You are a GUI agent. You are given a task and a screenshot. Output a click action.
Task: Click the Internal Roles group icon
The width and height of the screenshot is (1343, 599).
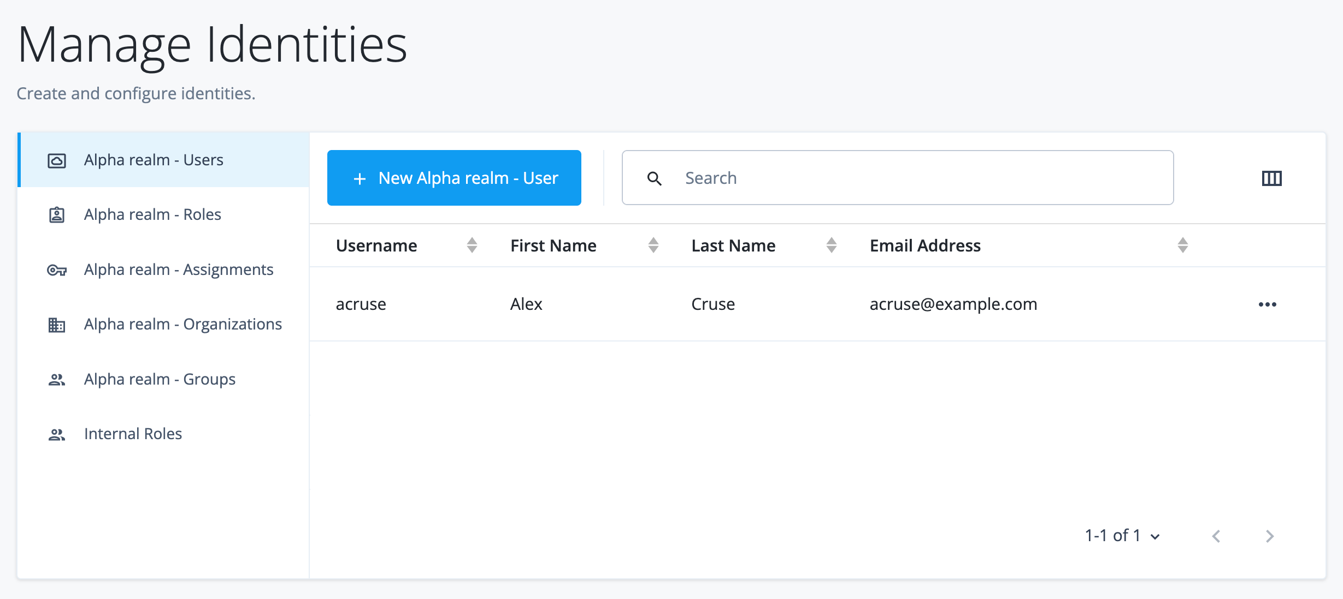(x=57, y=434)
